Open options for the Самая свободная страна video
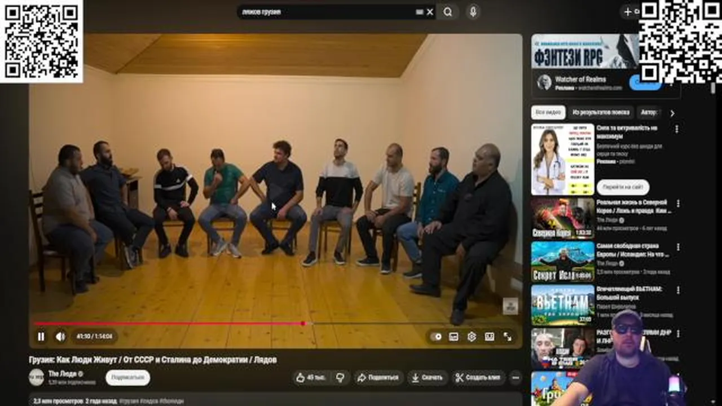 (677, 247)
